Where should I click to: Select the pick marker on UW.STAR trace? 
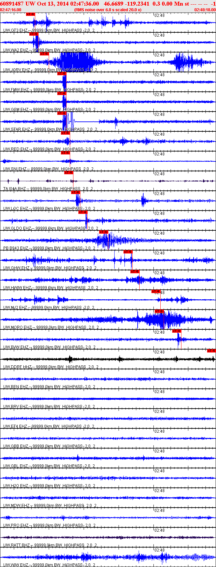tap(62, 113)
